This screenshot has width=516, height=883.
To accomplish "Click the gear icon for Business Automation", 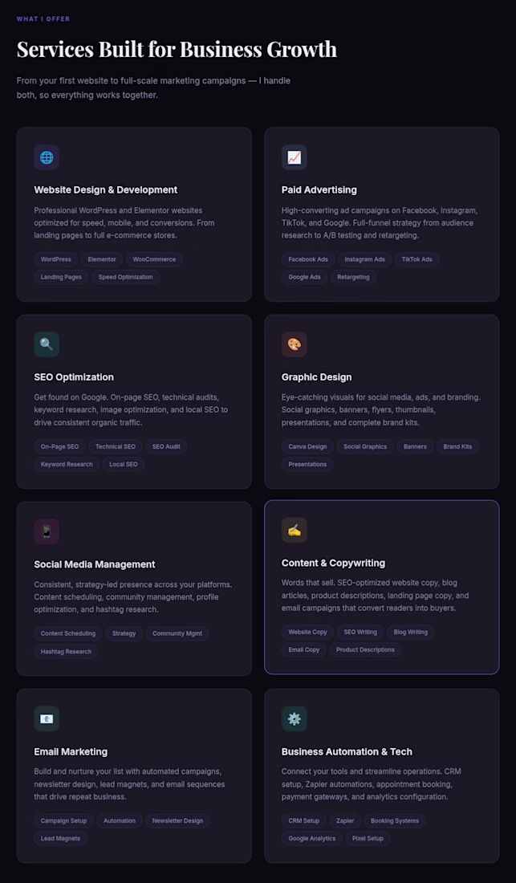I will pos(295,718).
